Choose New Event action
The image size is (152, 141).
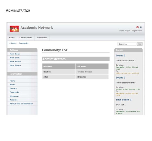click(15, 61)
